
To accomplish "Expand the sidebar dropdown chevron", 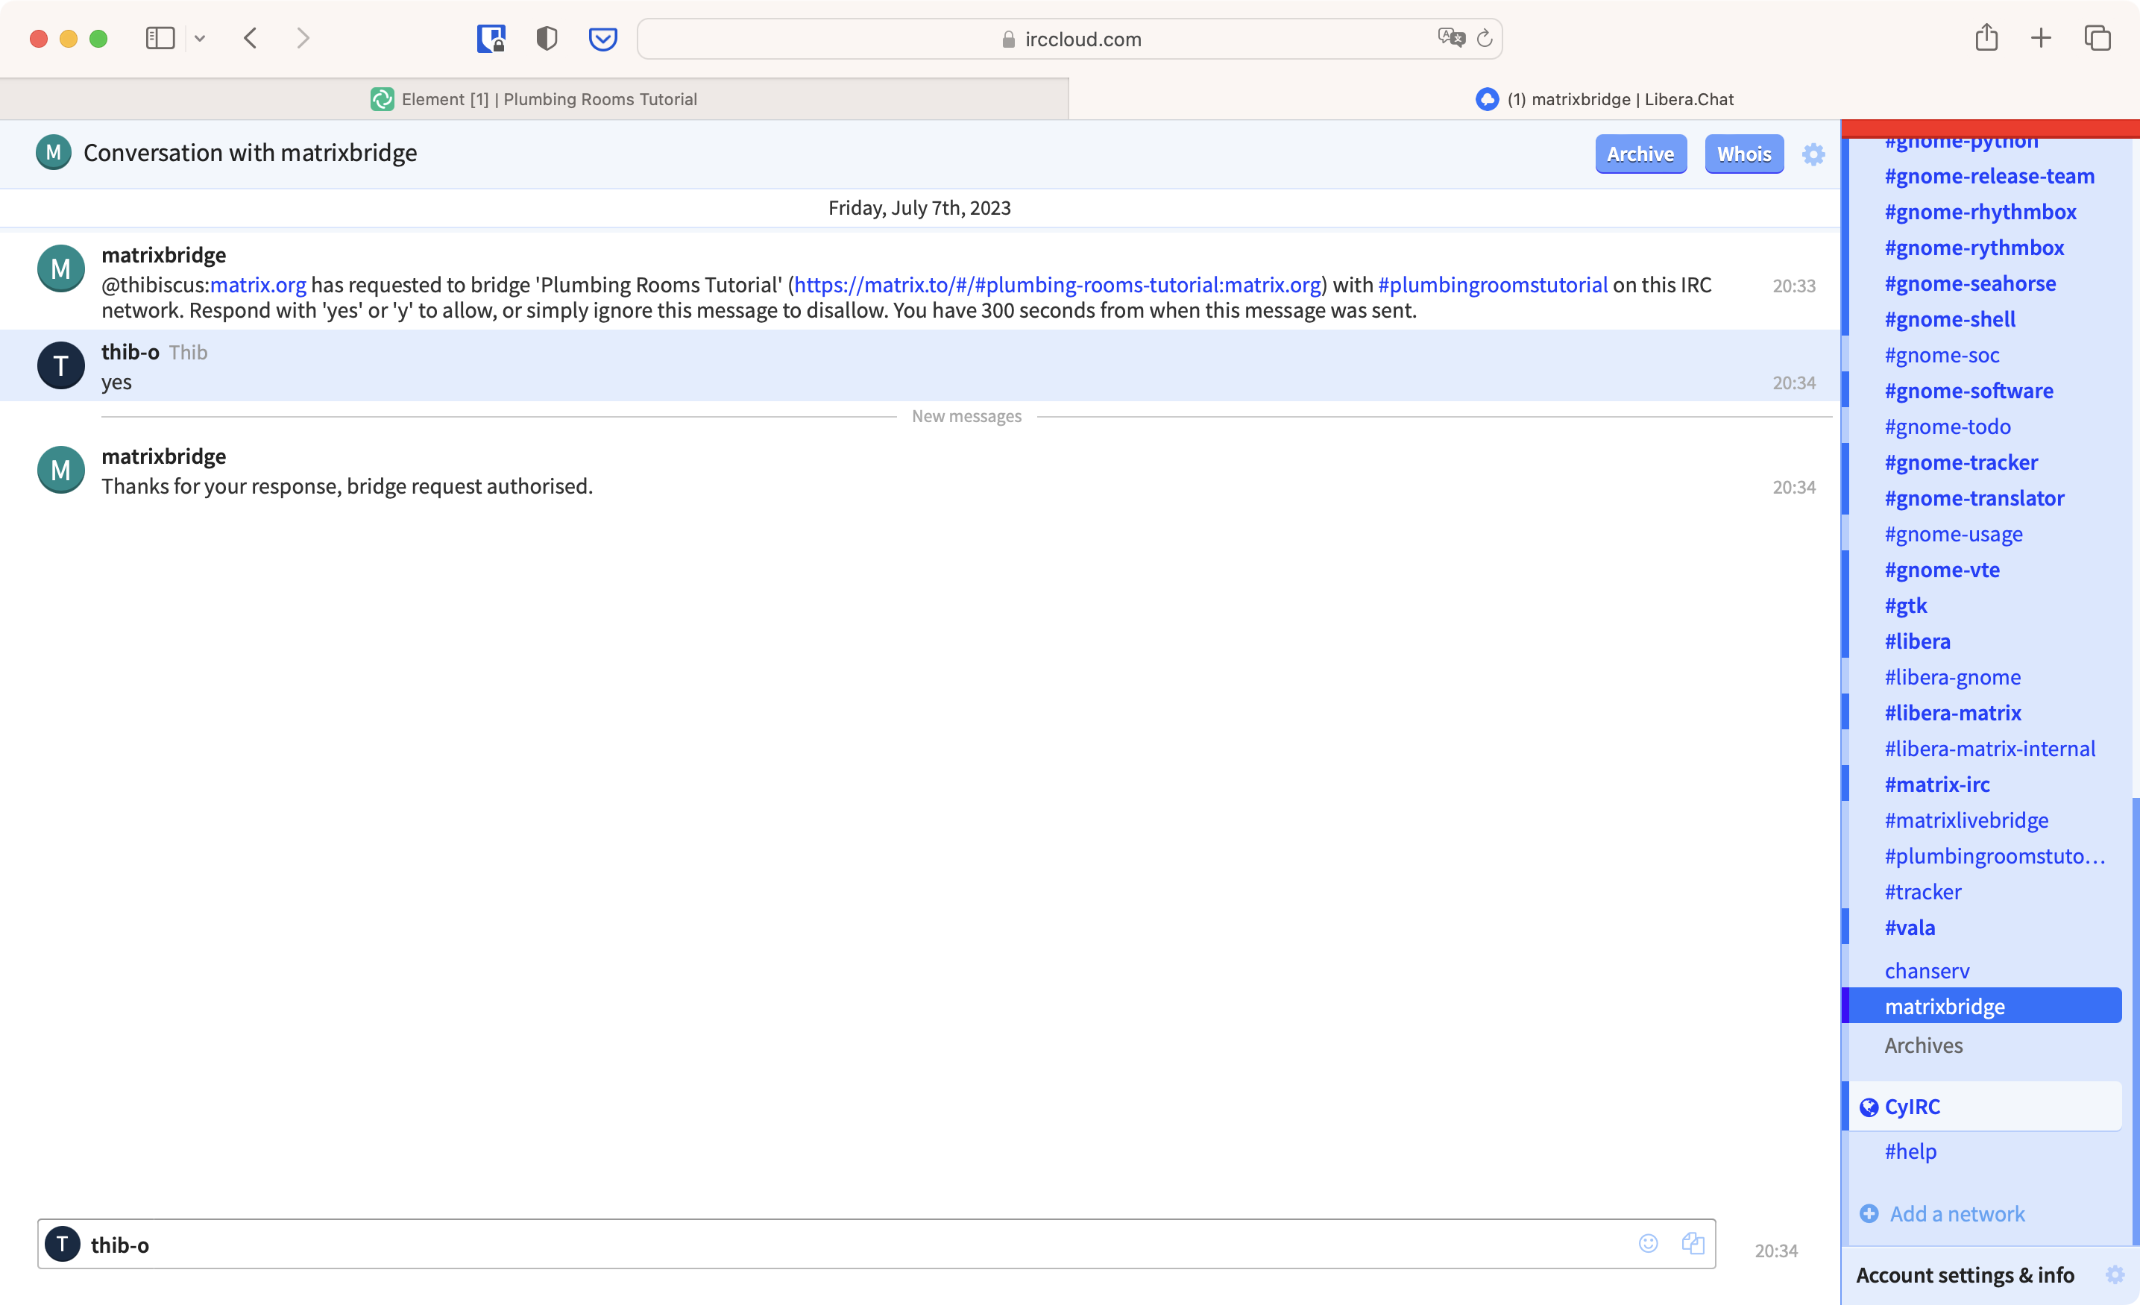I will pos(200,38).
